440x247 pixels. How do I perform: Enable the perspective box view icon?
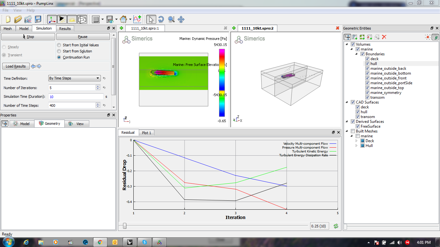pyautogui.click(x=81, y=19)
